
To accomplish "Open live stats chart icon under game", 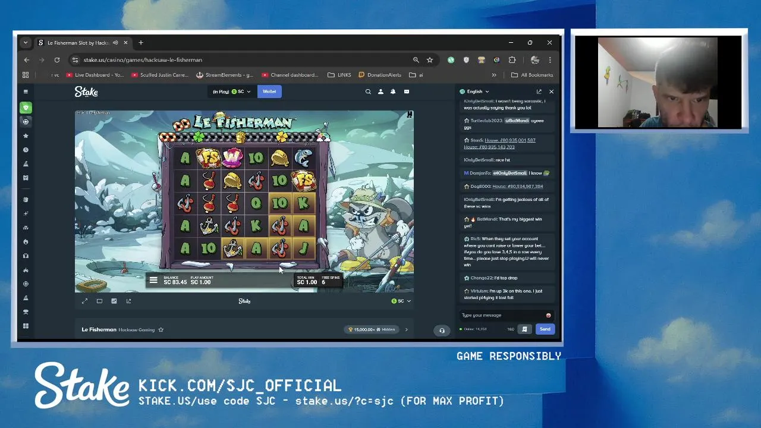I will tap(114, 301).
